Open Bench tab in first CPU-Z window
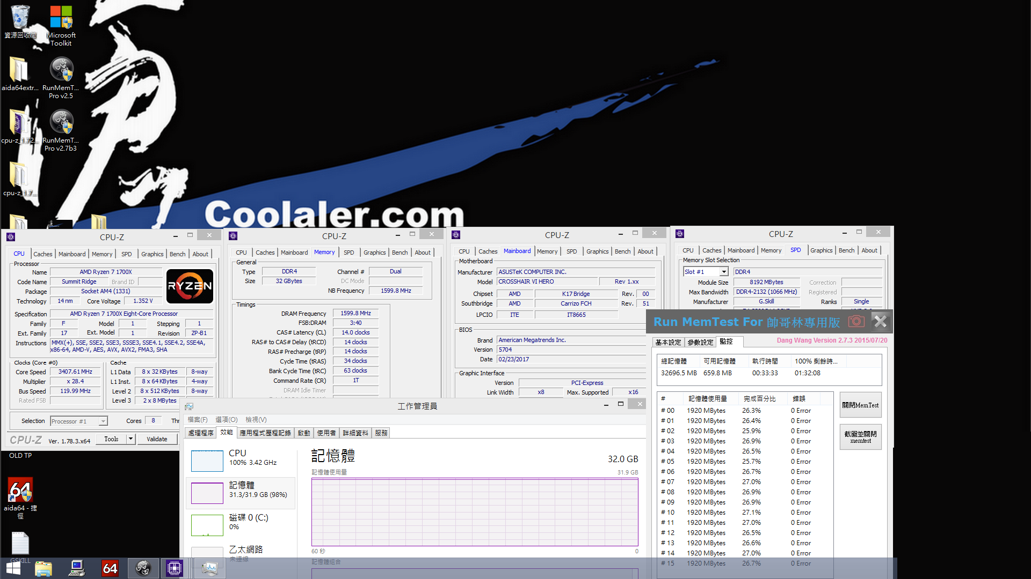Viewport: 1031px width, 579px height. [178, 254]
